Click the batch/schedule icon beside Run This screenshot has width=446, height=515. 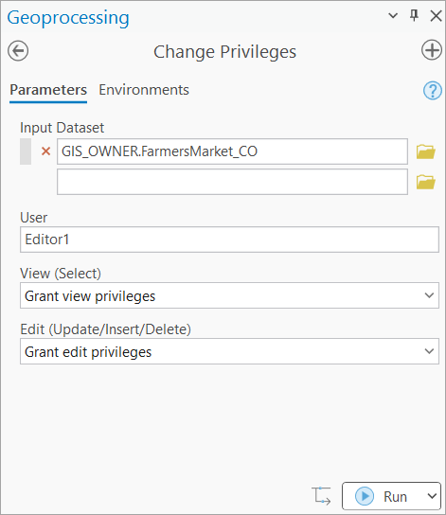pyautogui.click(x=321, y=496)
